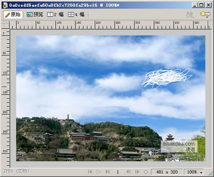The image size is (214, 177).
Task: Switch to the 原始 (Original) view tab
Action: pyautogui.click(x=13, y=15)
